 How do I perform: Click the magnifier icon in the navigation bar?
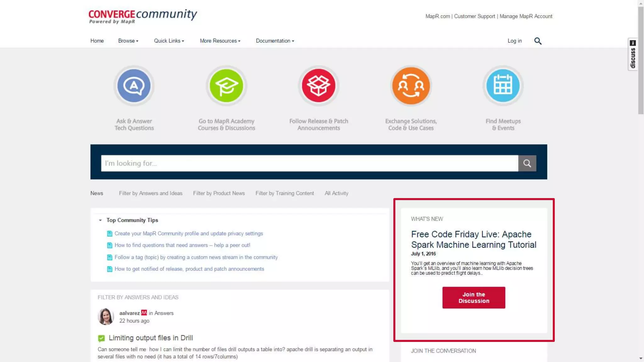[538, 41]
